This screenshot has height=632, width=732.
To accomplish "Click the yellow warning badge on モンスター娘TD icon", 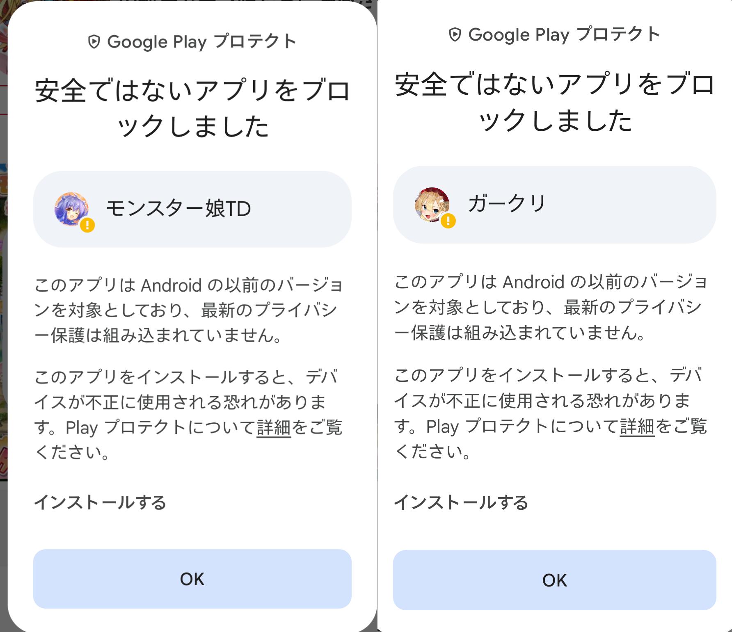I will (x=87, y=225).
